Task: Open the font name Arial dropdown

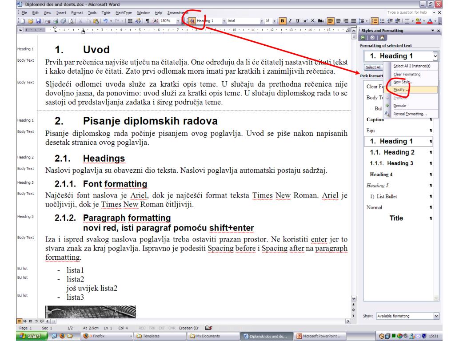Action: coord(262,21)
